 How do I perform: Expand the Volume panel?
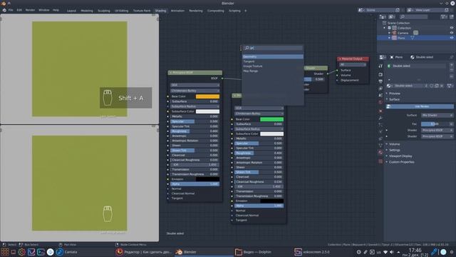pos(394,144)
